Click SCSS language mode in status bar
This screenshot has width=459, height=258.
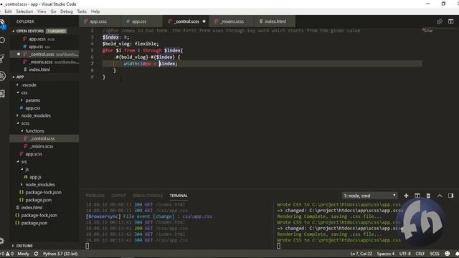(435, 254)
